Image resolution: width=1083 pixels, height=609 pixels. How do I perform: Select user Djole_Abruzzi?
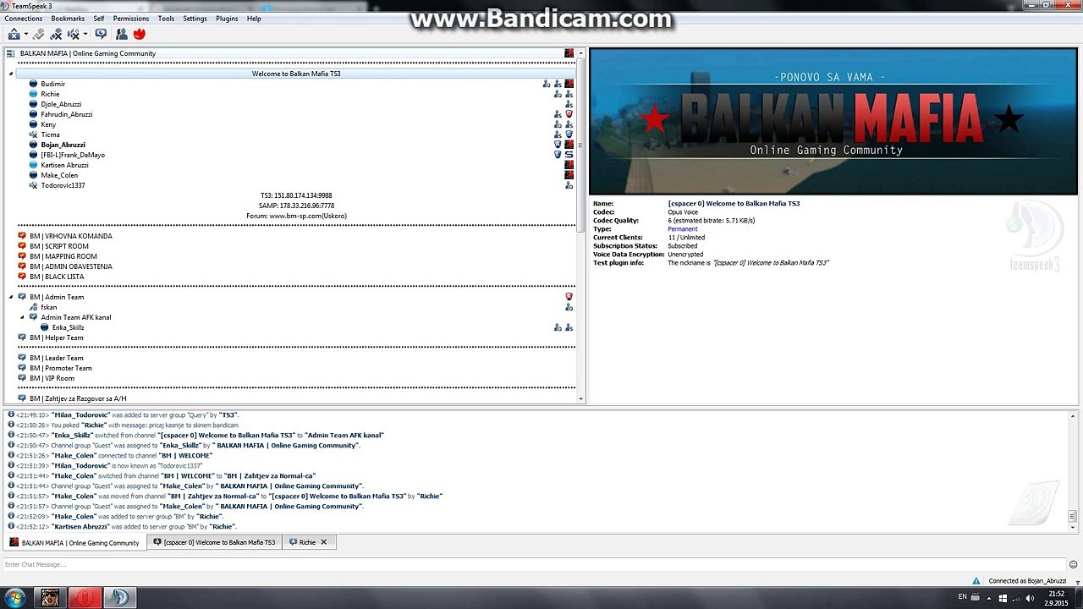click(60, 104)
